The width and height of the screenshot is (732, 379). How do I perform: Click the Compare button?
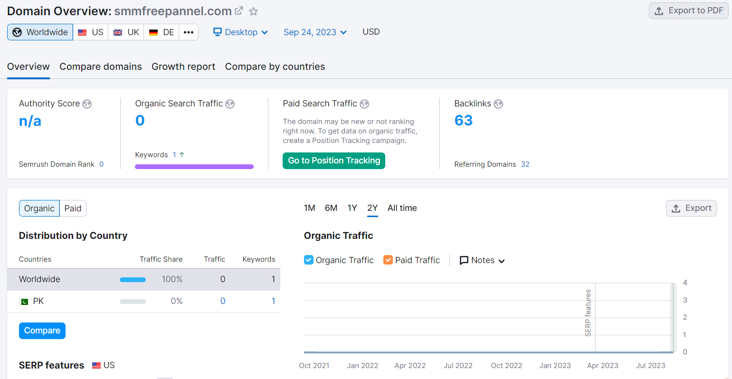pyautogui.click(x=42, y=331)
